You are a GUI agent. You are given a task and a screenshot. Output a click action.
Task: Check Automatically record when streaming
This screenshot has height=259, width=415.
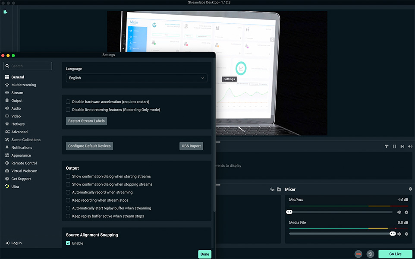(x=68, y=192)
